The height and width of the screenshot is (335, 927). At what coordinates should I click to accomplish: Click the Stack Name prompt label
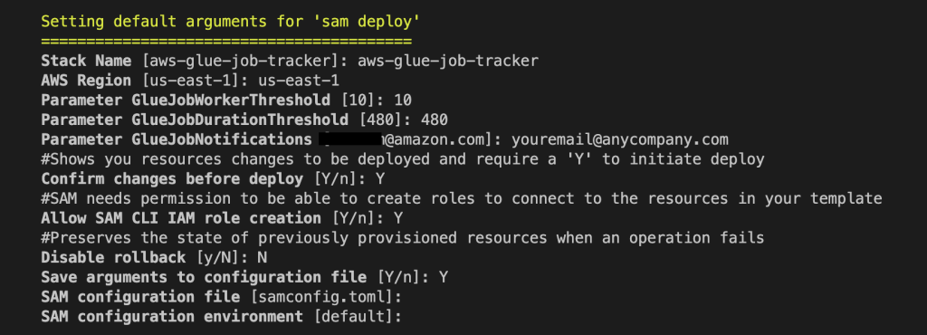pyautogui.click(x=86, y=61)
